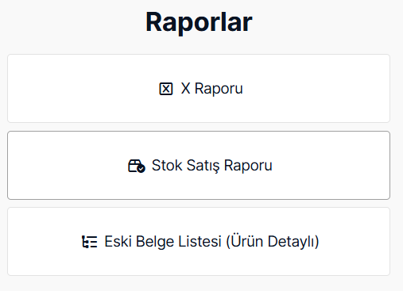Screen dimensions: 403x291
Task: Select the 'Eski Belge Listesi' text label
Action: click(163, 241)
